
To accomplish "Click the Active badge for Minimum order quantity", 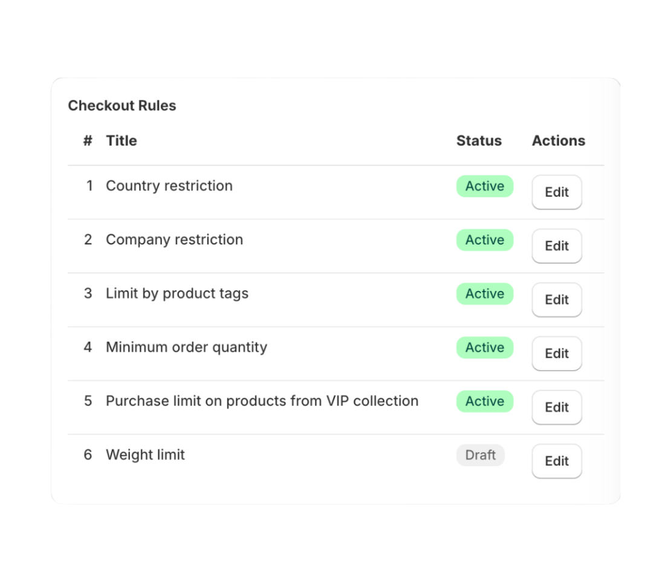I will pos(484,347).
